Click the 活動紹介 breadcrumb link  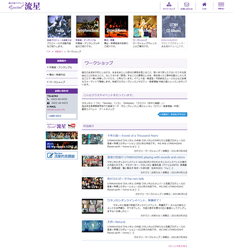point(59,51)
